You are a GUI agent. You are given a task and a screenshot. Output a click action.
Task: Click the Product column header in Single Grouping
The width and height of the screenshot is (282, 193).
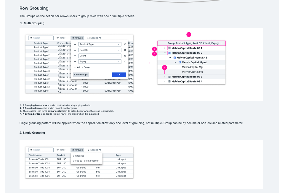(61, 155)
